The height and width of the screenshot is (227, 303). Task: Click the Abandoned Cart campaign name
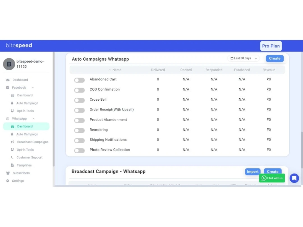point(103,79)
